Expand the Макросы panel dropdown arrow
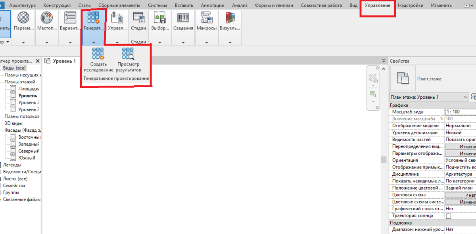 click(207, 42)
